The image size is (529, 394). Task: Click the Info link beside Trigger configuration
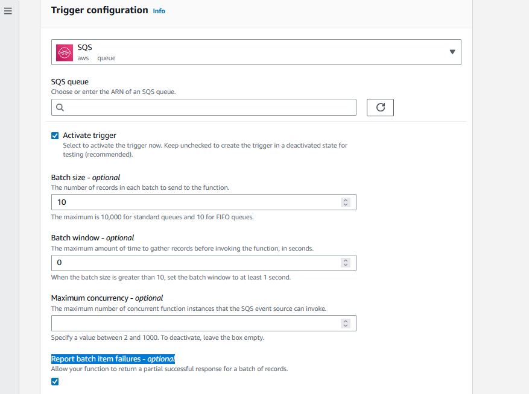click(x=159, y=10)
